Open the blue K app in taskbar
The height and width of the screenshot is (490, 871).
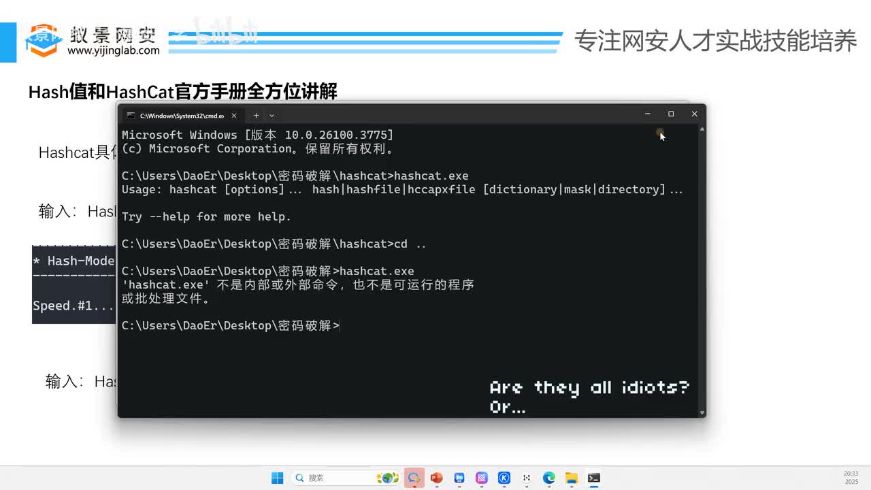504,478
